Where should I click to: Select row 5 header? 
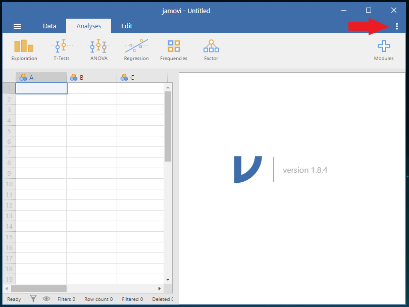(x=9, y=131)
